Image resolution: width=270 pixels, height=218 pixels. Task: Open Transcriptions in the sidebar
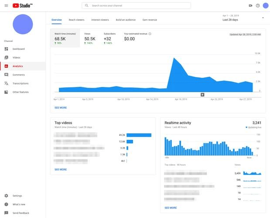20,83
